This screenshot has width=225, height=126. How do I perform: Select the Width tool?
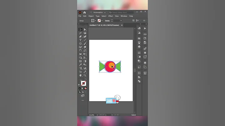point(81,54)
